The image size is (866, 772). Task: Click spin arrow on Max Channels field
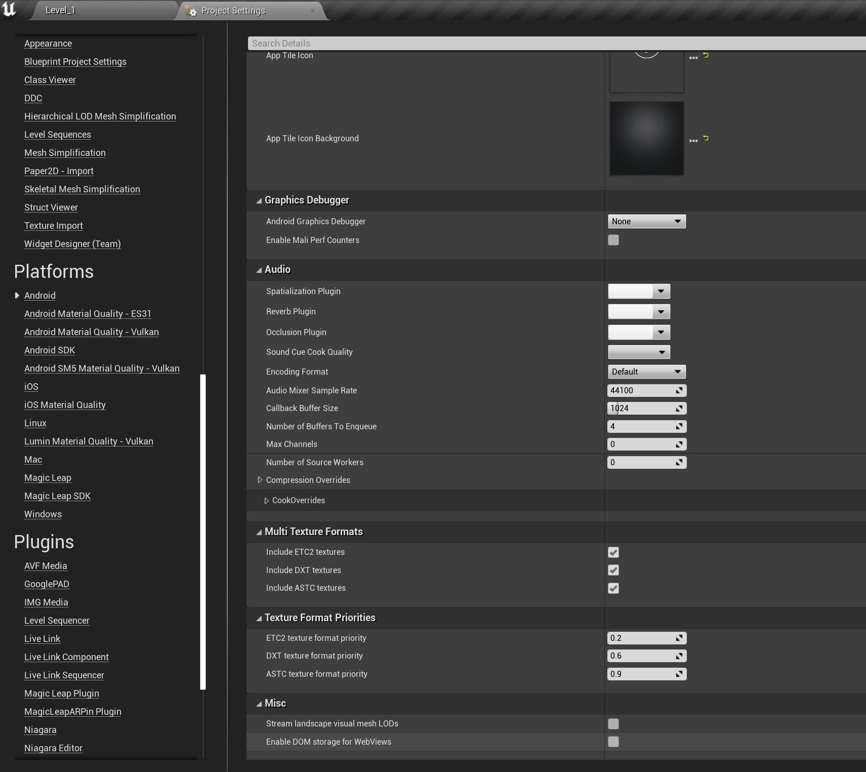(679, 444)
